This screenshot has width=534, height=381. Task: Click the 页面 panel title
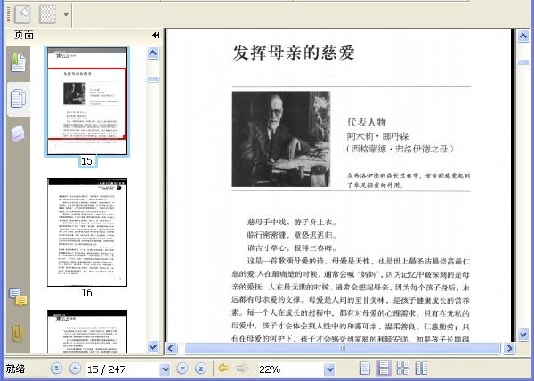24,35
